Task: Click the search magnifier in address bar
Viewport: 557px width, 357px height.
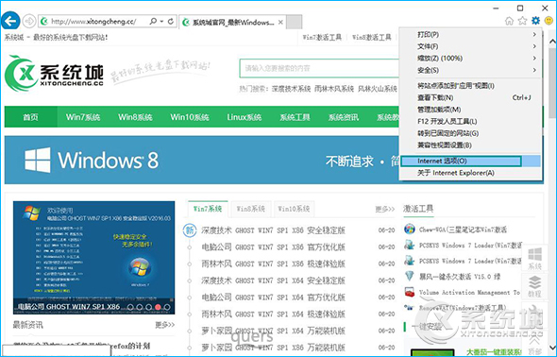Action: click(153, 22)
